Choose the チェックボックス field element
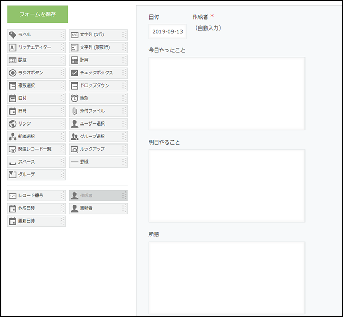This screenshot has width=343, height=317. pyautogui.click(x=98, y=73)
